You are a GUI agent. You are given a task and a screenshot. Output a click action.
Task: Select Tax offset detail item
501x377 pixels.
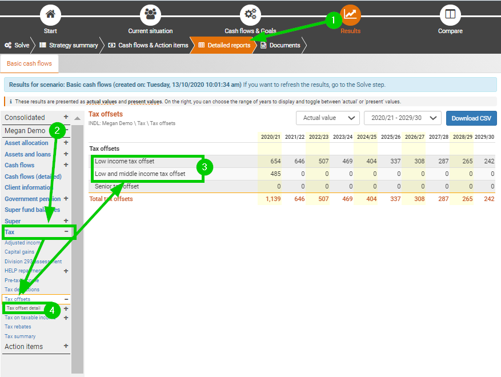23,308
